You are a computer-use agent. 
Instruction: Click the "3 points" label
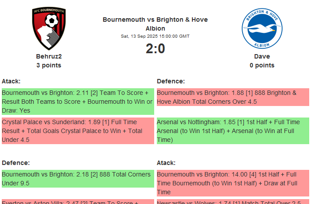pos(49,65)
